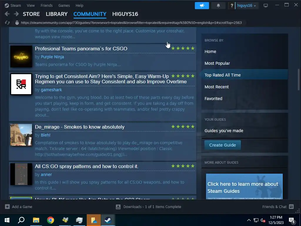Select the COMMUNITY tab

[x=90, y=14]
